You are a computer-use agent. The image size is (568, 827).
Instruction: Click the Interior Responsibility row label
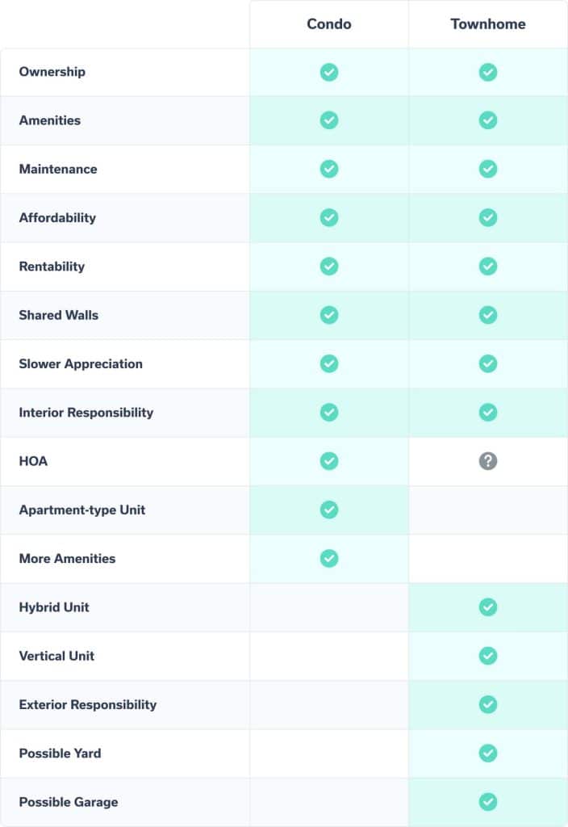point(86,413)
